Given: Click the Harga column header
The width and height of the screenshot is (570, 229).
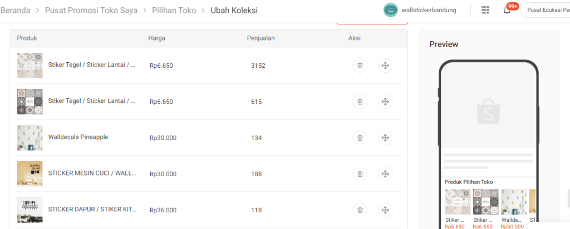Looking at the screenshot, I should click(x=156, y=38).
